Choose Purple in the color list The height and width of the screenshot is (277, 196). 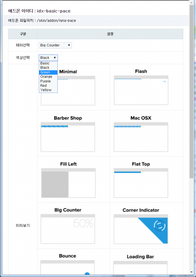coord(46,81)
